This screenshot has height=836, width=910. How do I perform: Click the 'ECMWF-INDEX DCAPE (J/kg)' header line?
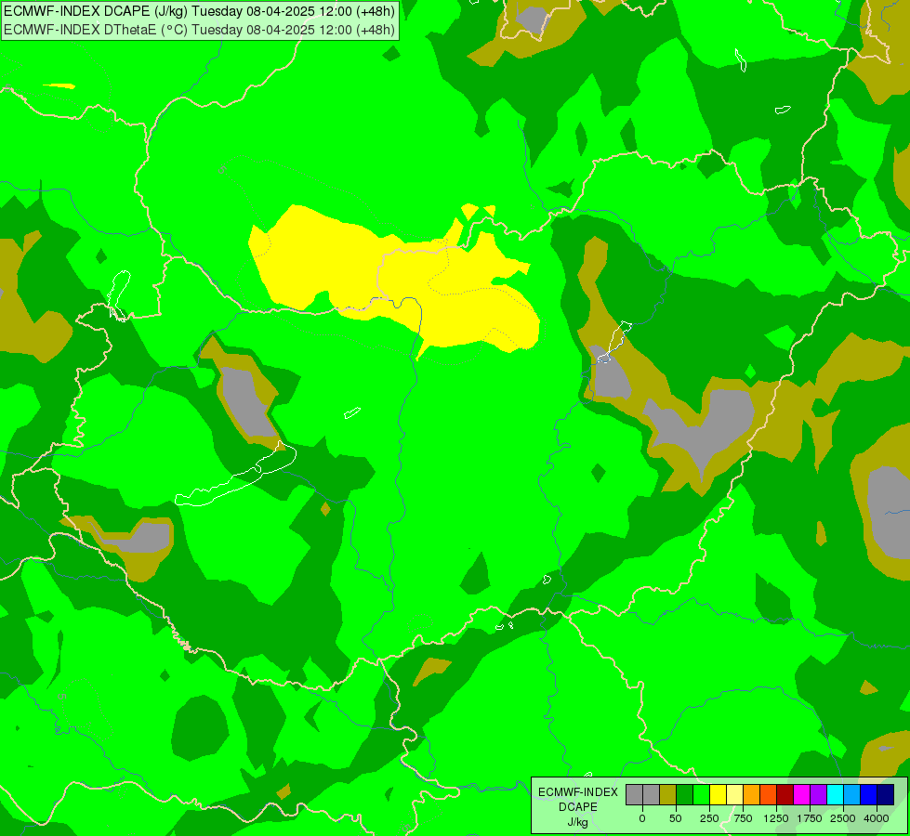click(x=199, y=11)
